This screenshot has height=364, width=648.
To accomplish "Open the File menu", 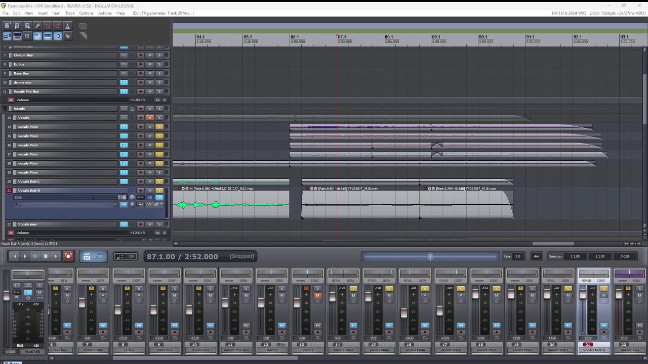I will tap(5, 13).
